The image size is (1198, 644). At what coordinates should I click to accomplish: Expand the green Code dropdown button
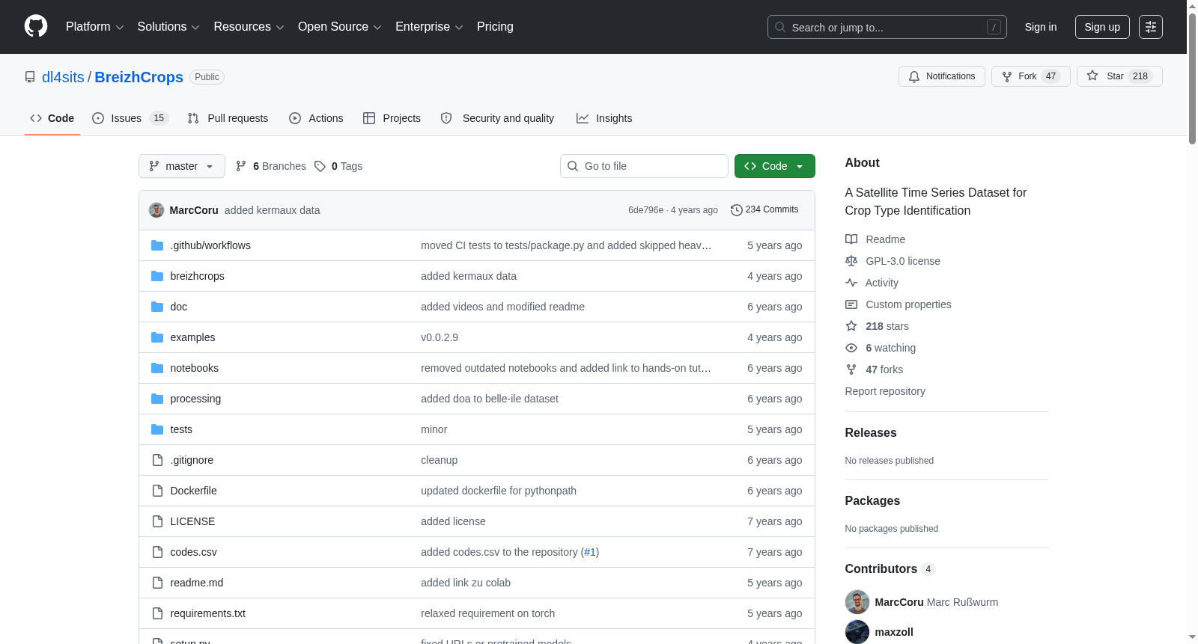(775, 166)
